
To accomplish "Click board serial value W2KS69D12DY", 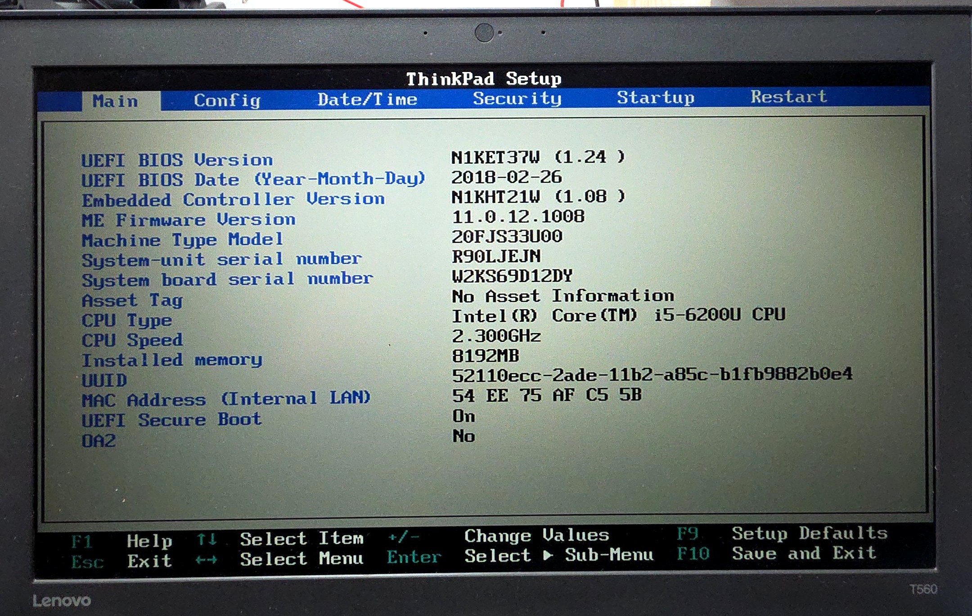I will click(512, 276).
